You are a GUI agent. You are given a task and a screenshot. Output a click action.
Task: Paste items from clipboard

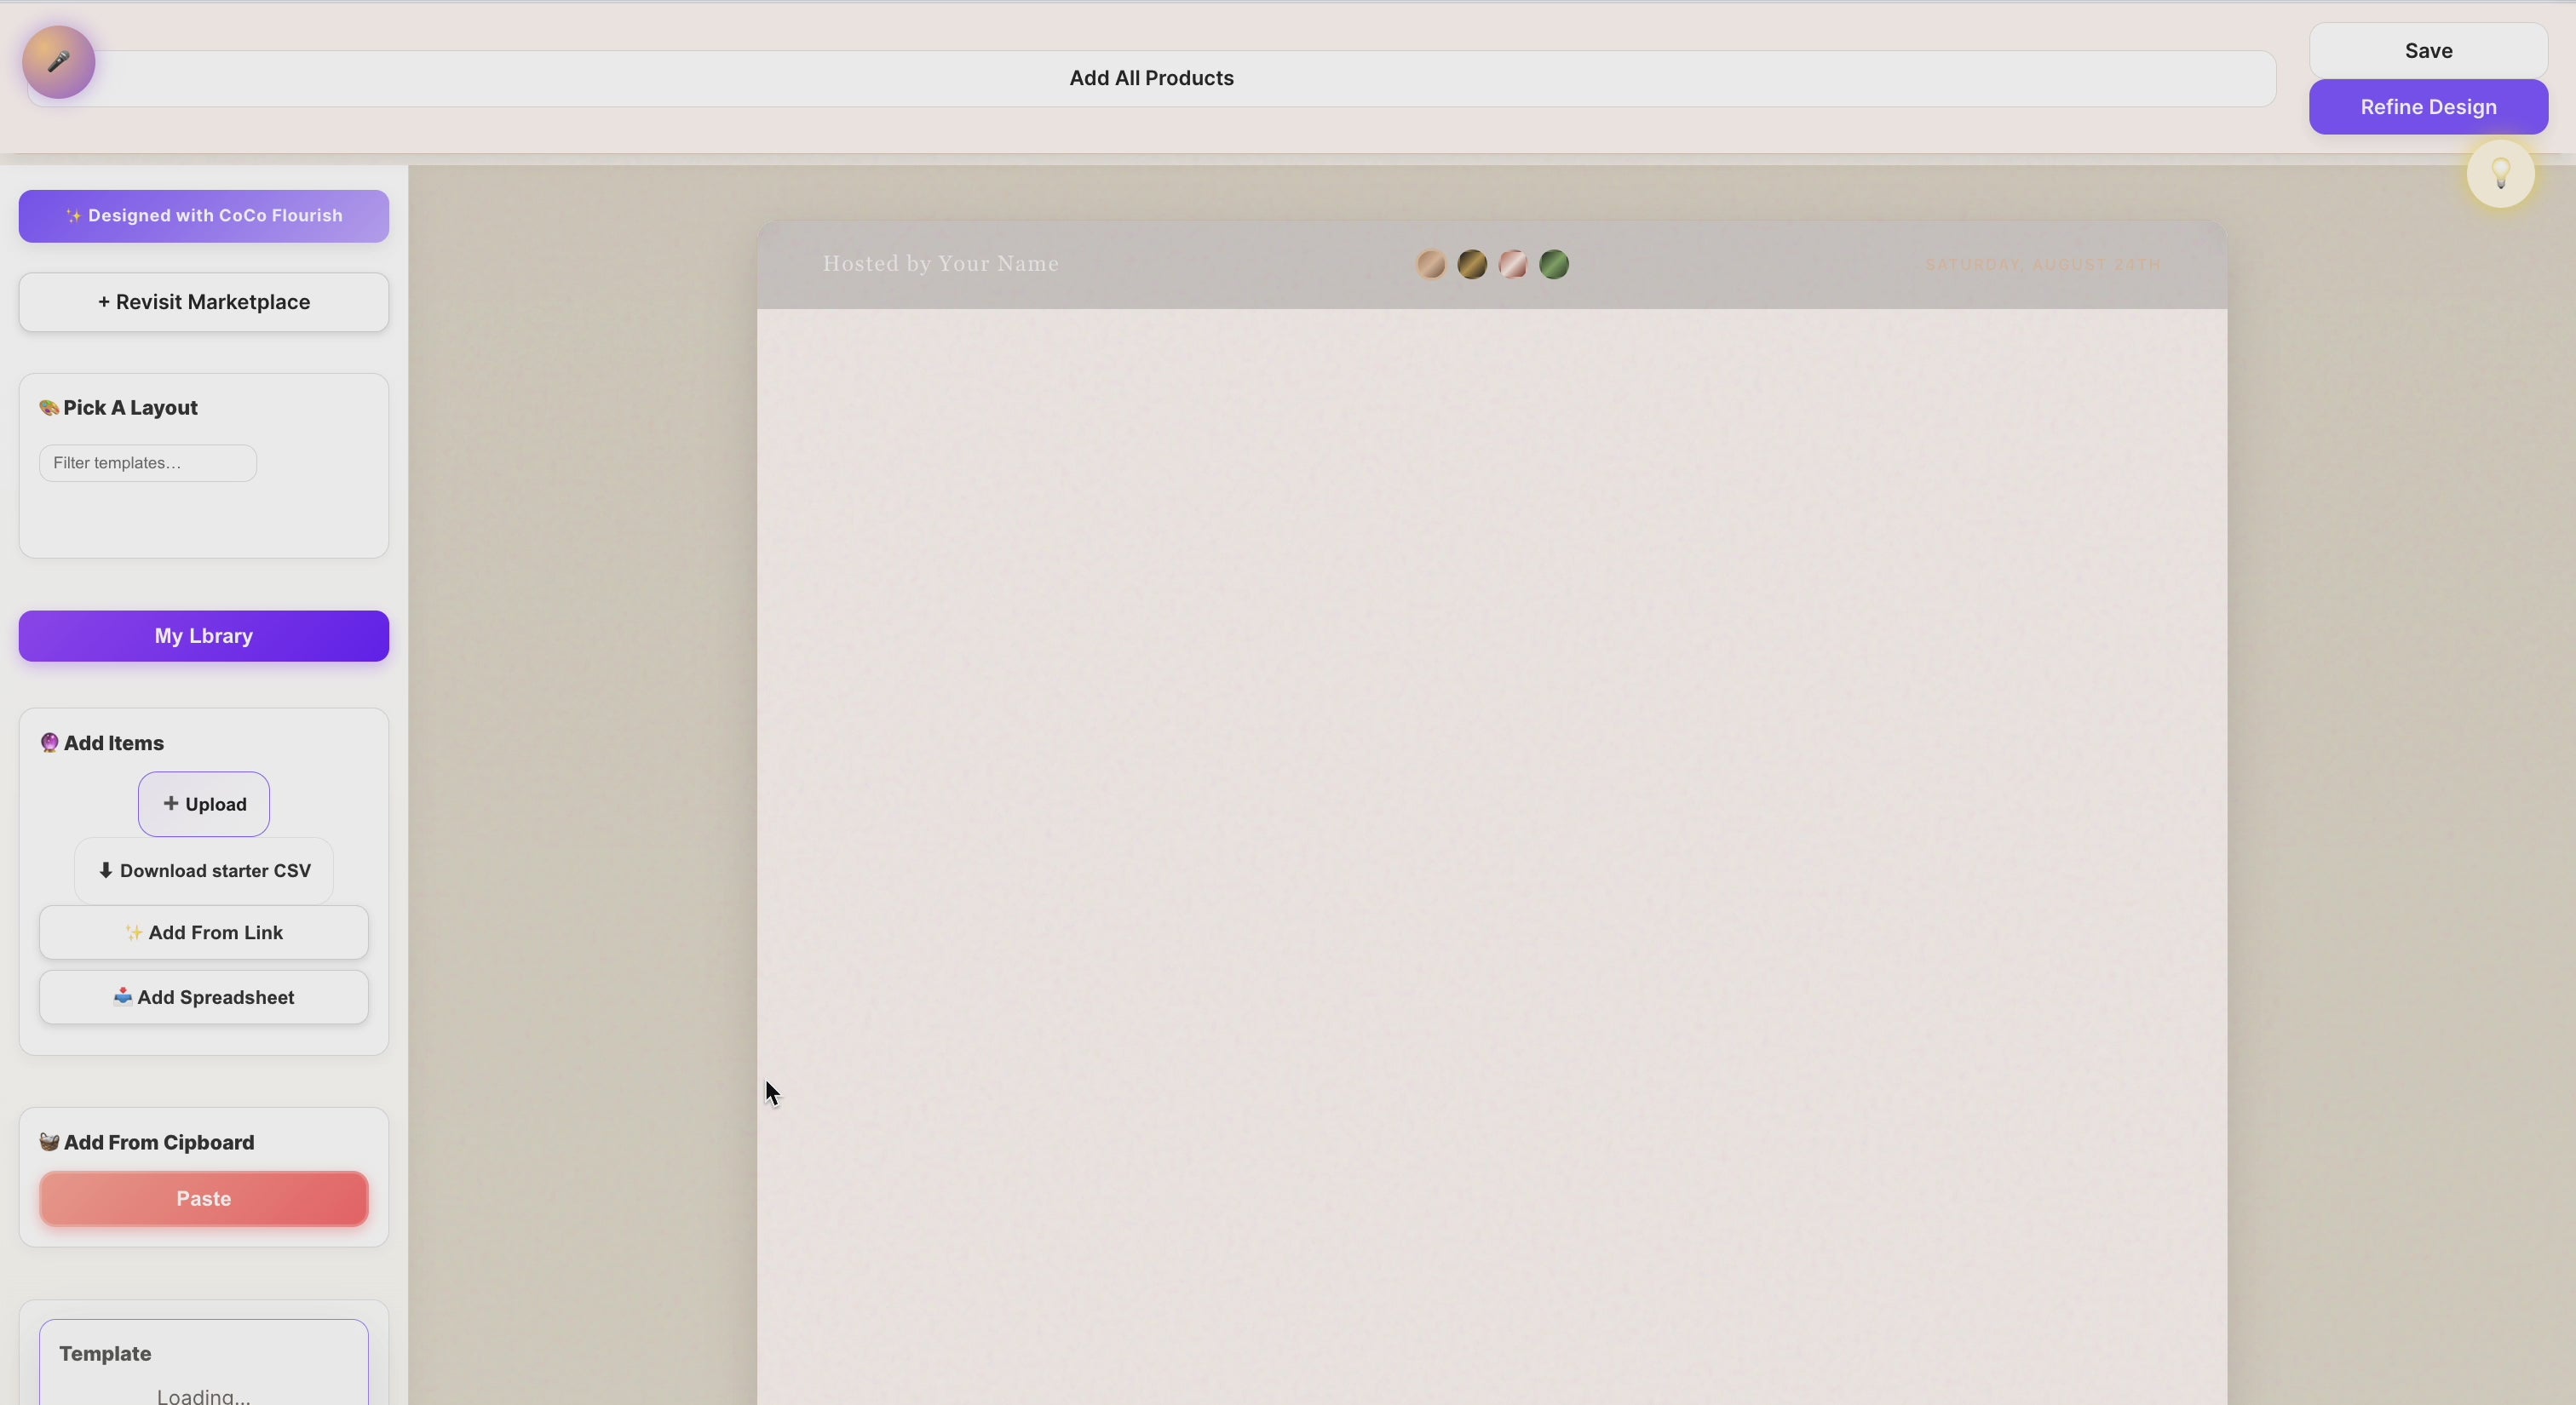click(x=203, y=1198)
